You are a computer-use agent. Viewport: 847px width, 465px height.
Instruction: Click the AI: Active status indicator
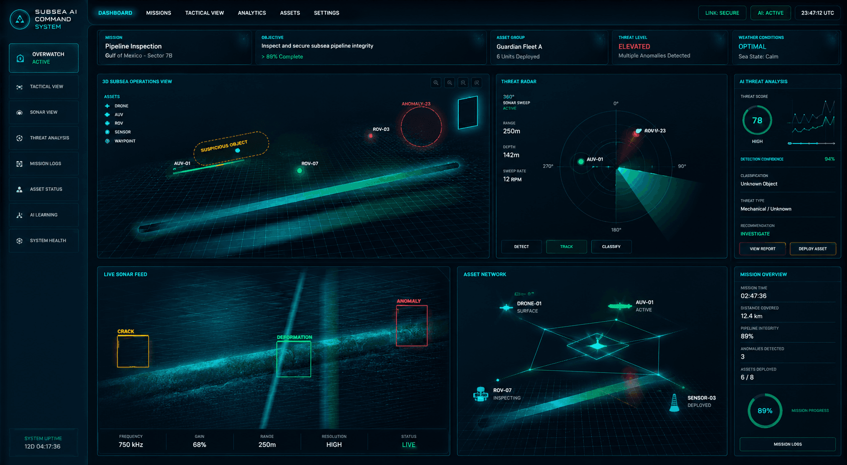770,13
